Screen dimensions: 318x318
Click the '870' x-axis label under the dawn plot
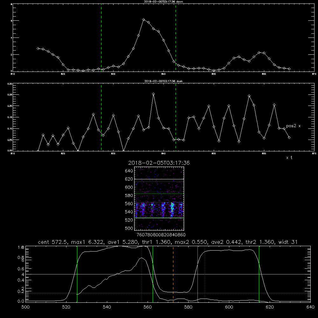click(x=314, y=74)
